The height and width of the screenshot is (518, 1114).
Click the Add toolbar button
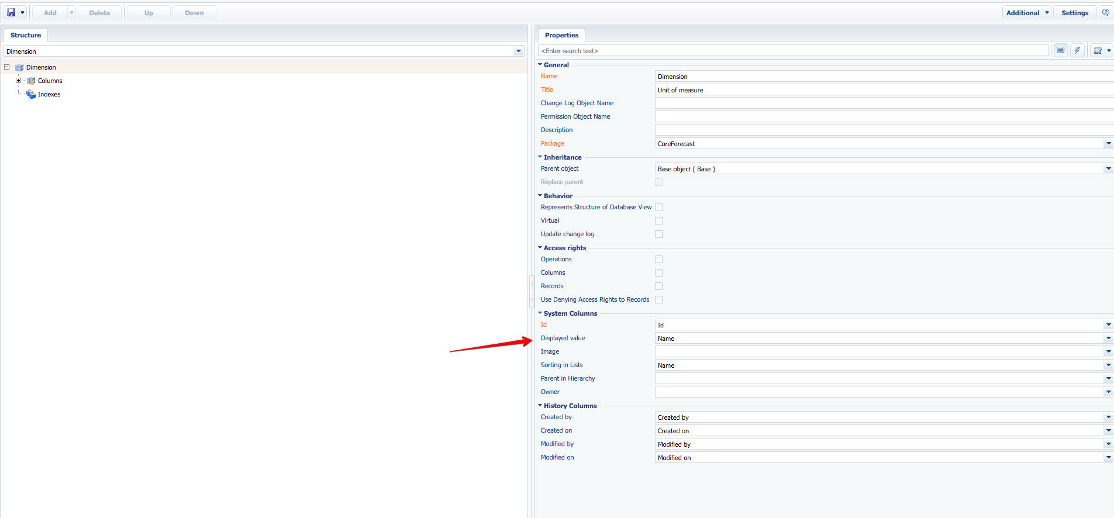[50, 12]
